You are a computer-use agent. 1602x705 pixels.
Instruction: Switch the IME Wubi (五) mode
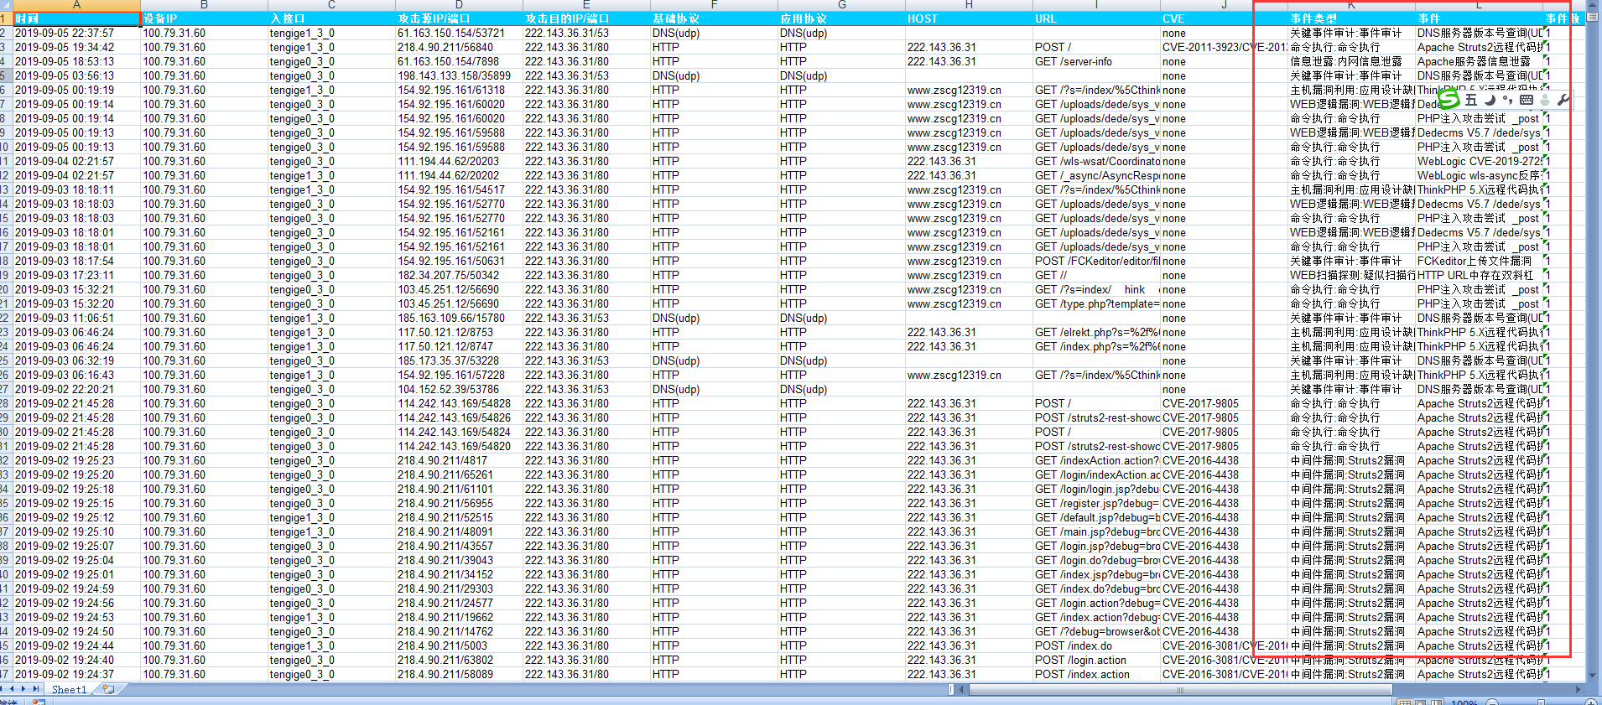click(1470, 100)
